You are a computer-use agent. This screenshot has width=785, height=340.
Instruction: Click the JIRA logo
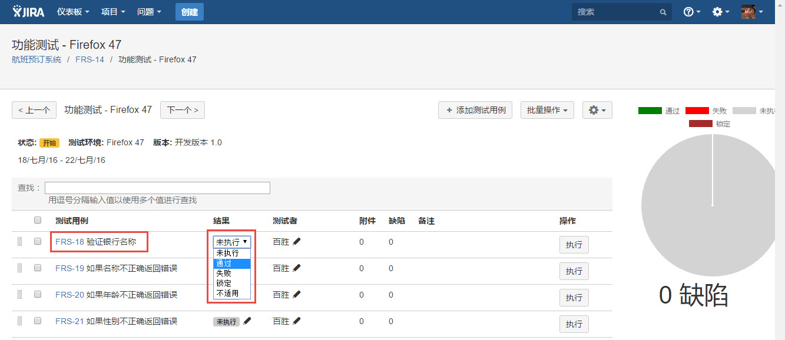click(29, 11)
